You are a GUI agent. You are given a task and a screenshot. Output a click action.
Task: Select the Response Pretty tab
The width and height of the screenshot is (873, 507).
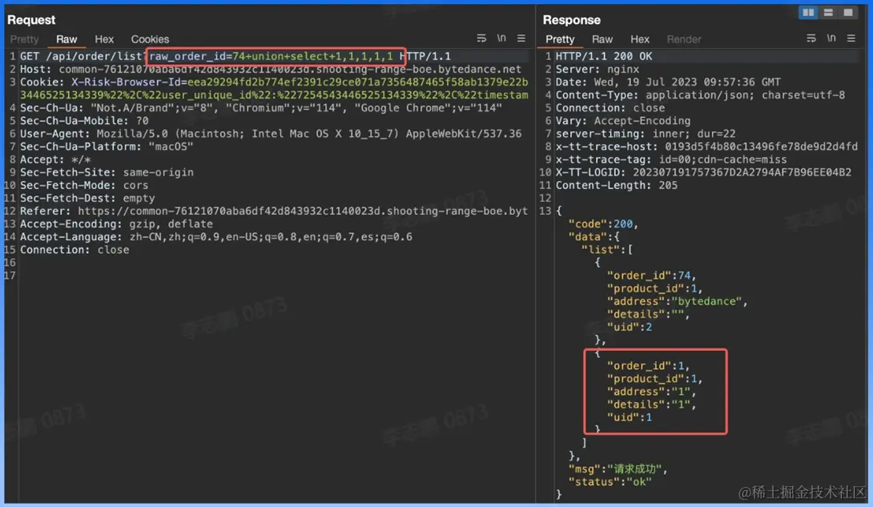[x=560, y=39]
